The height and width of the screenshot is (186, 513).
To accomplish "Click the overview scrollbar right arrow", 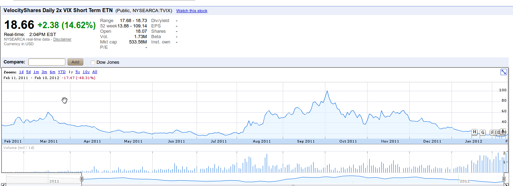I will click(x=507, y=185).
